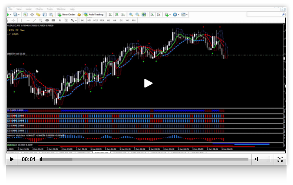Switch to the M1 timeframe
Viewport: 293px width, 185px height.
tap(83, 20)
